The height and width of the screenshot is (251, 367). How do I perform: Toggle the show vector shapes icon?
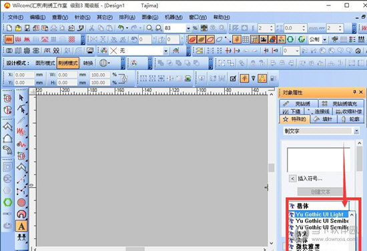[272, 39]
